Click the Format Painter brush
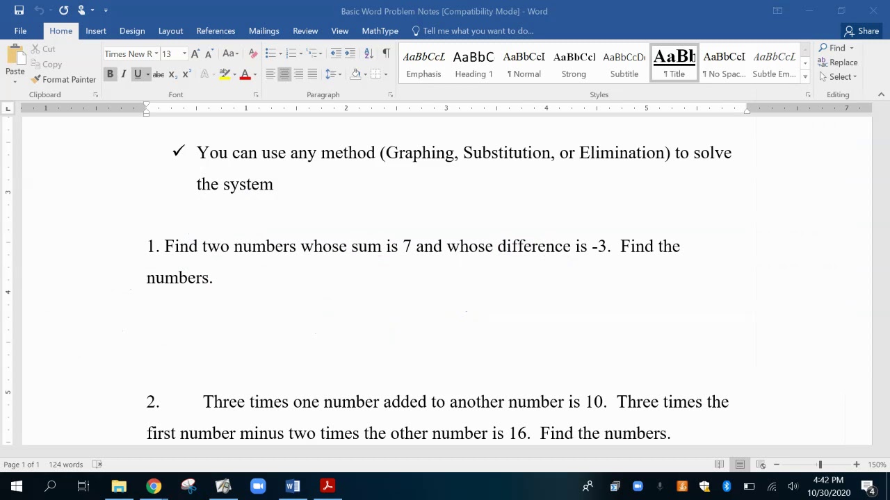Image resolution: width=890 pixels, height=500 pixels. tap(63, 80)
